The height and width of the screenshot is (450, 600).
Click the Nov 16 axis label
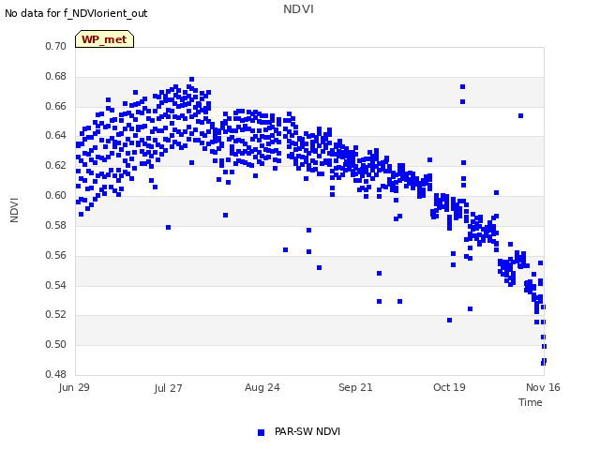543,387
